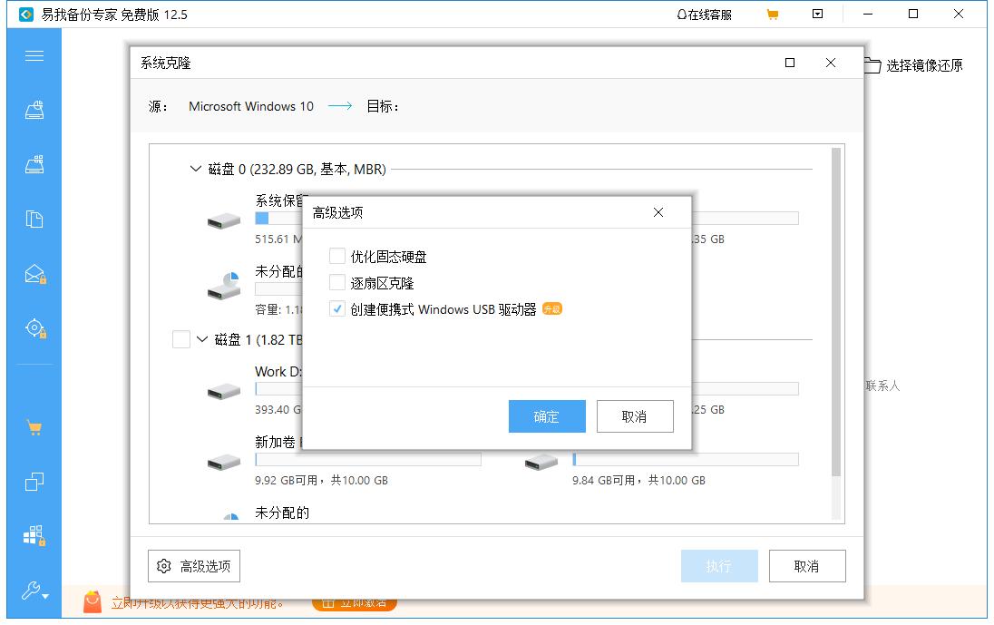
Task: Collapse the 磁盘 0 disk section
Action: point(194,169)
